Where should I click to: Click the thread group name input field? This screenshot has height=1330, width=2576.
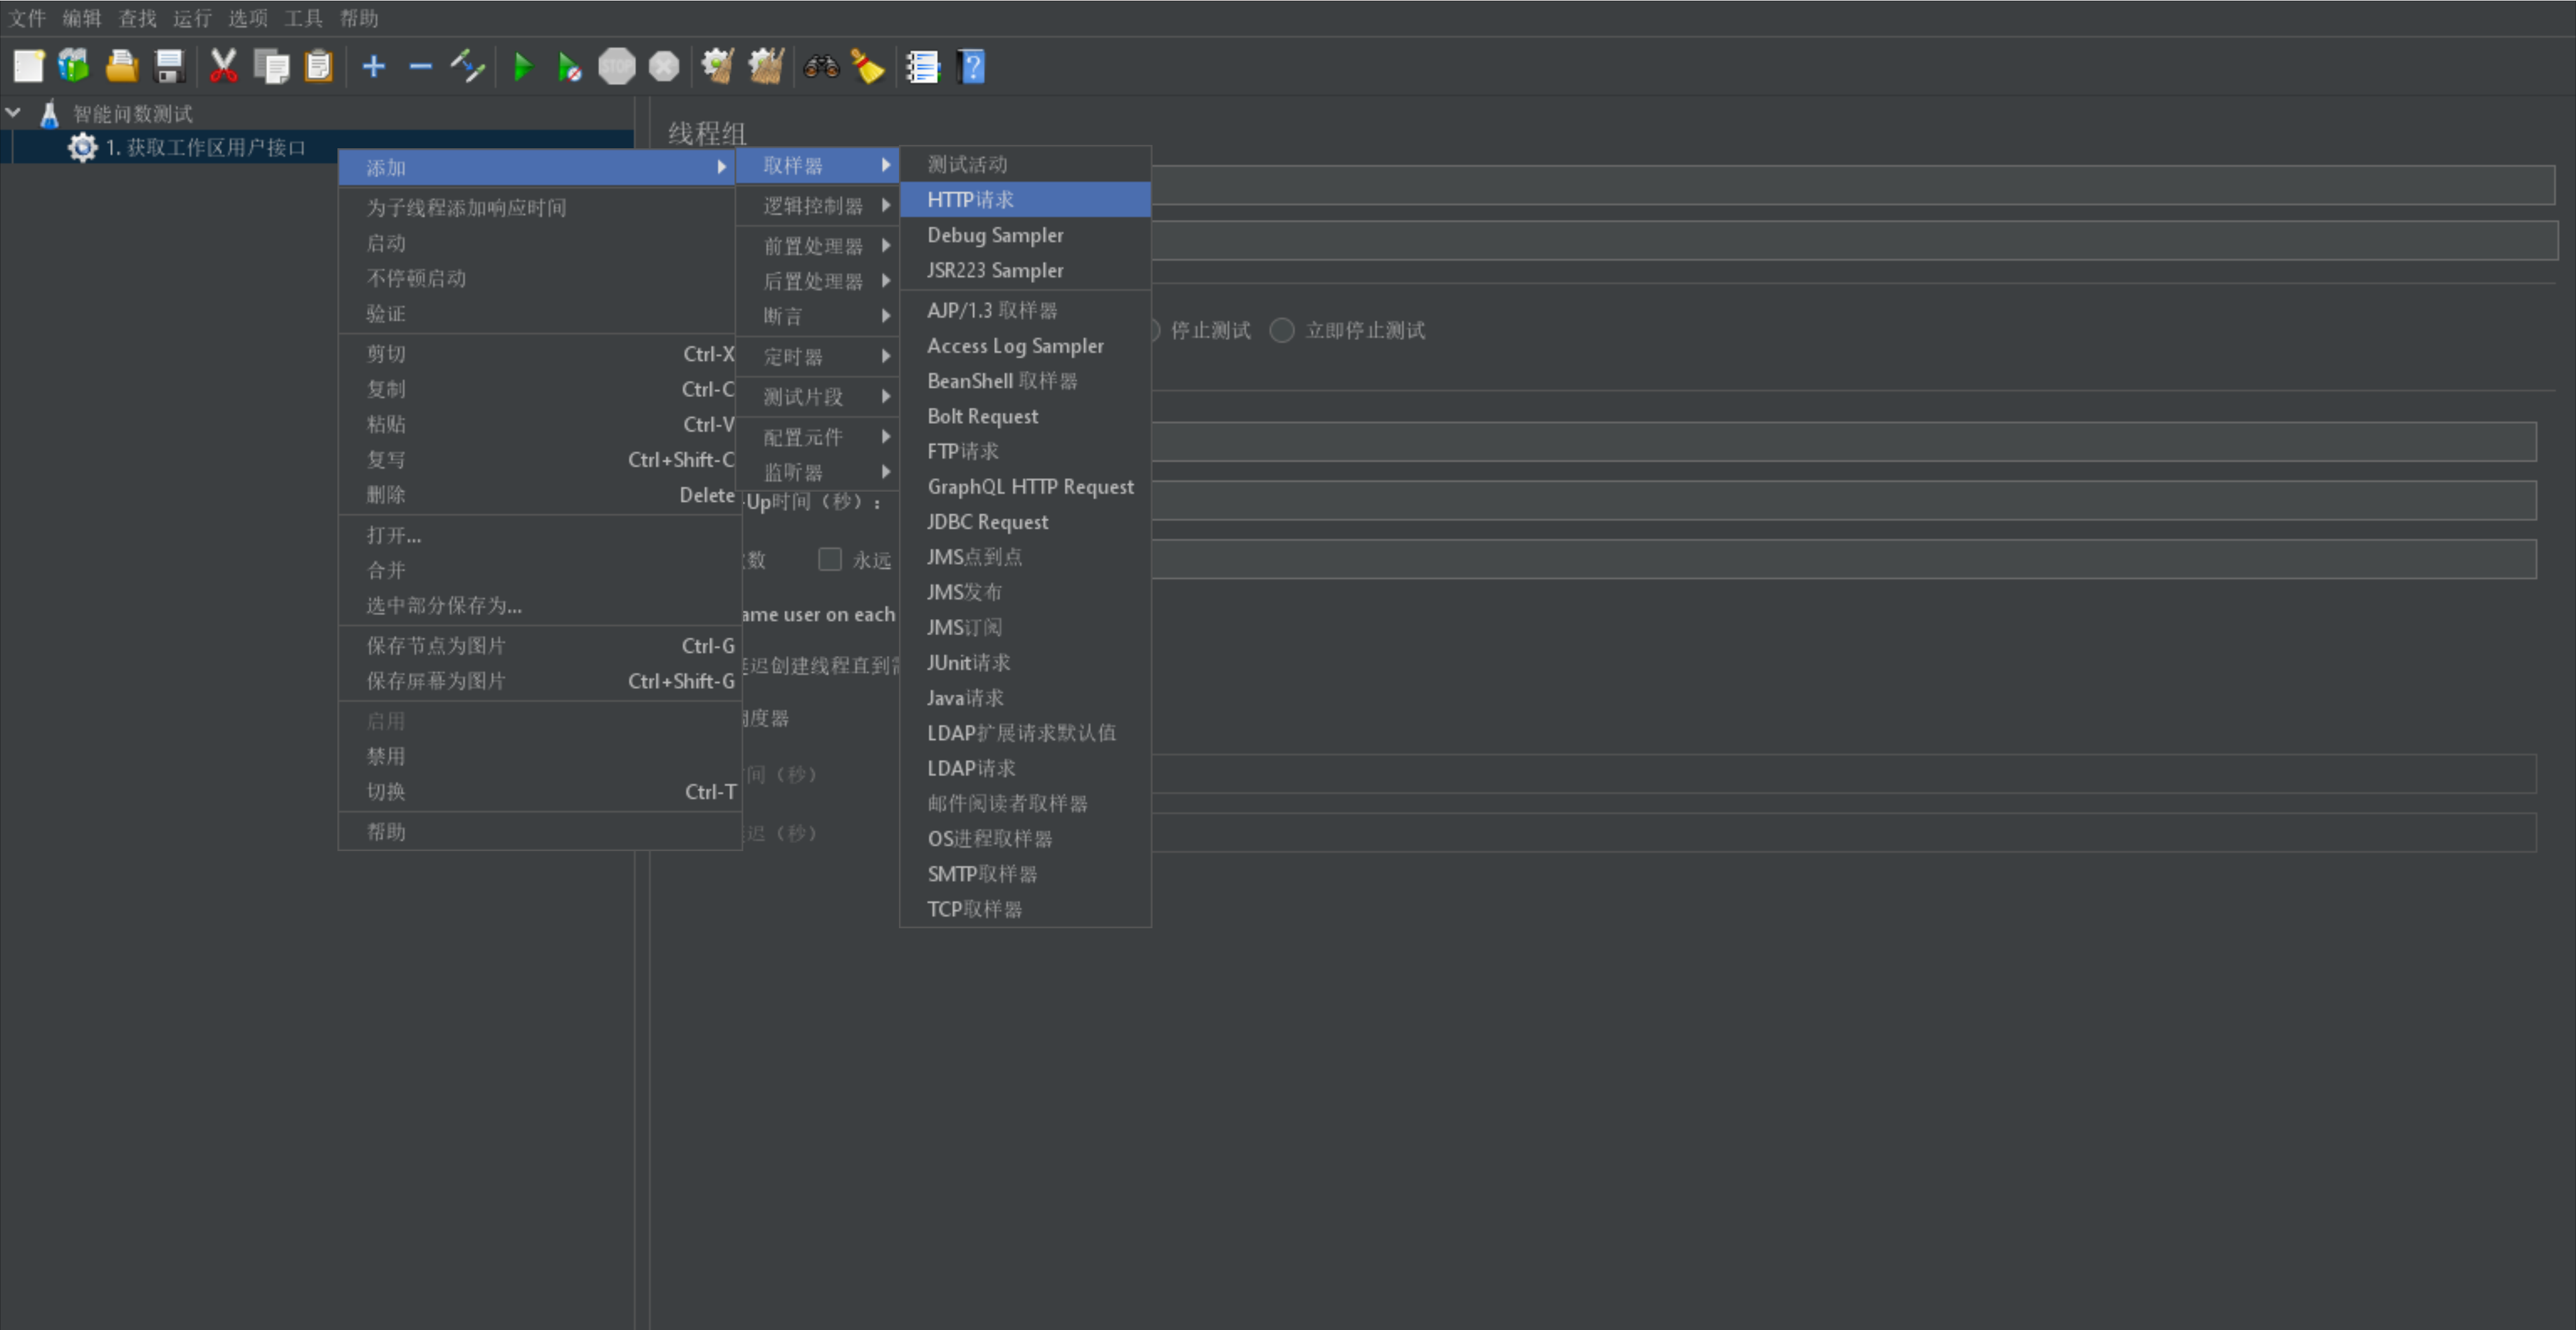click(1852, 185)
